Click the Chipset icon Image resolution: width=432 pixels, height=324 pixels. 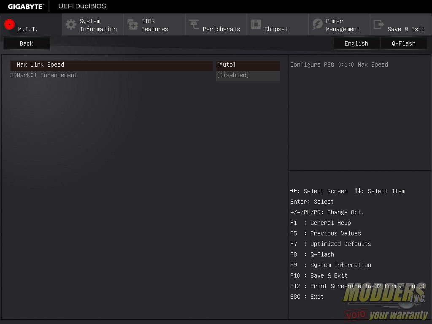click(256, 24)
